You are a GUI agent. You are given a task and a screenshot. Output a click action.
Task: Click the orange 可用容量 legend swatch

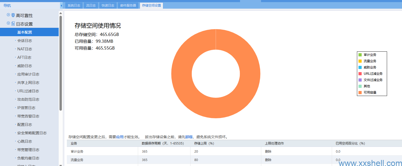click(x=360, y=93)
